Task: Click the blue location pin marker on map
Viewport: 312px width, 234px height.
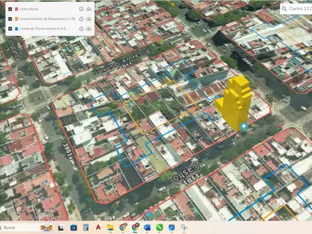Action: pyautogui.click(x=244, y=127)
